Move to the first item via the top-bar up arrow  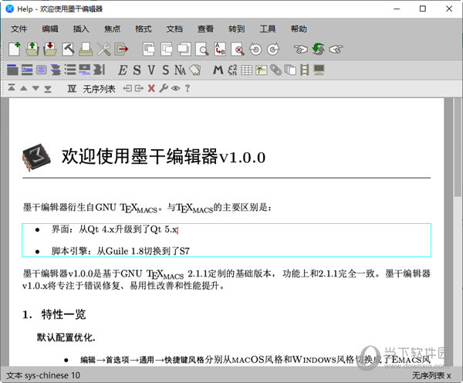tap(12, 88)
